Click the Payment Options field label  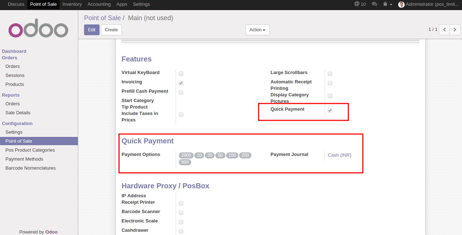141,155
